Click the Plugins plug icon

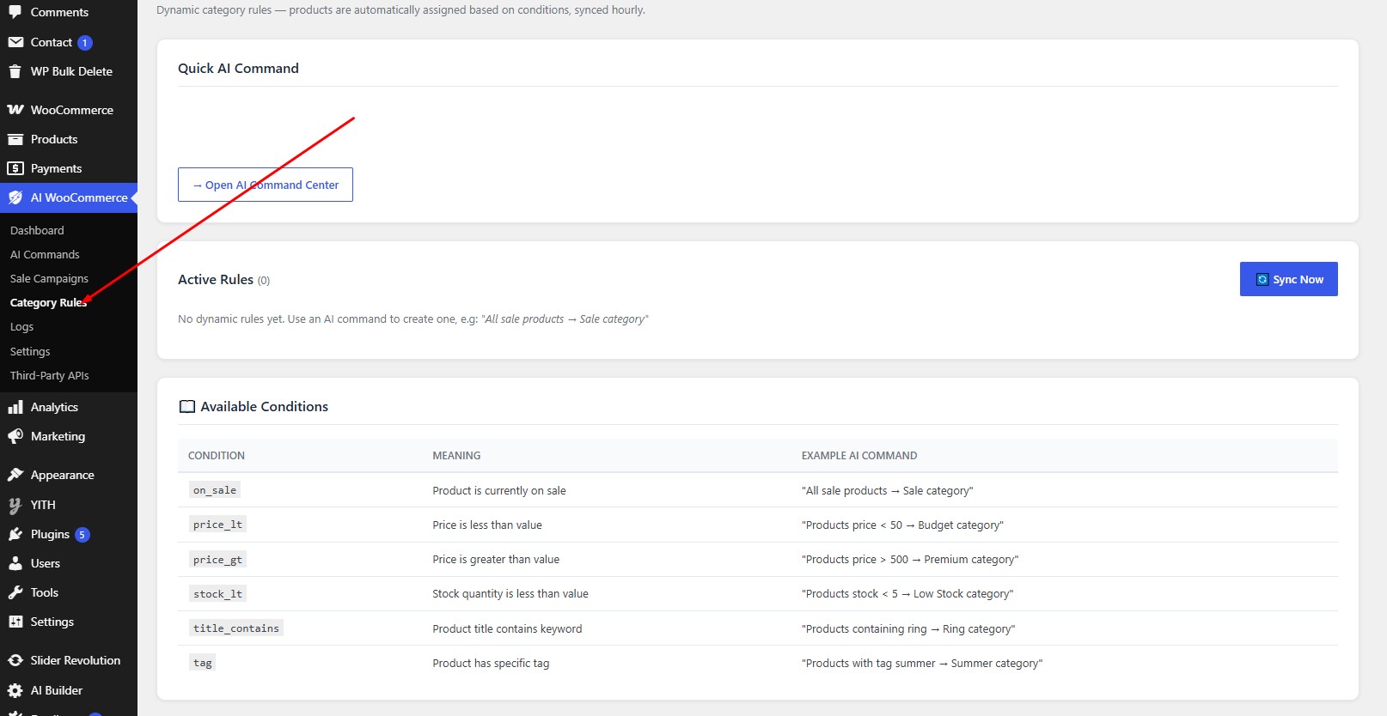click(x=15, y=534)
